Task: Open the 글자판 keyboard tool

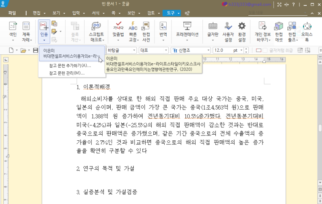Action: click(x=213, y=31)
